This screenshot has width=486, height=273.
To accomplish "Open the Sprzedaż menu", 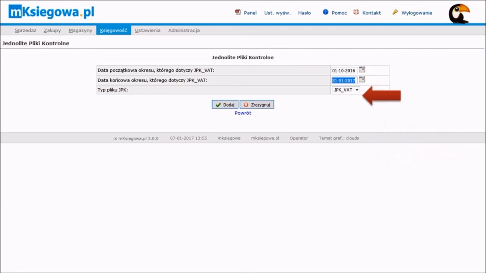I will [25, 30].
